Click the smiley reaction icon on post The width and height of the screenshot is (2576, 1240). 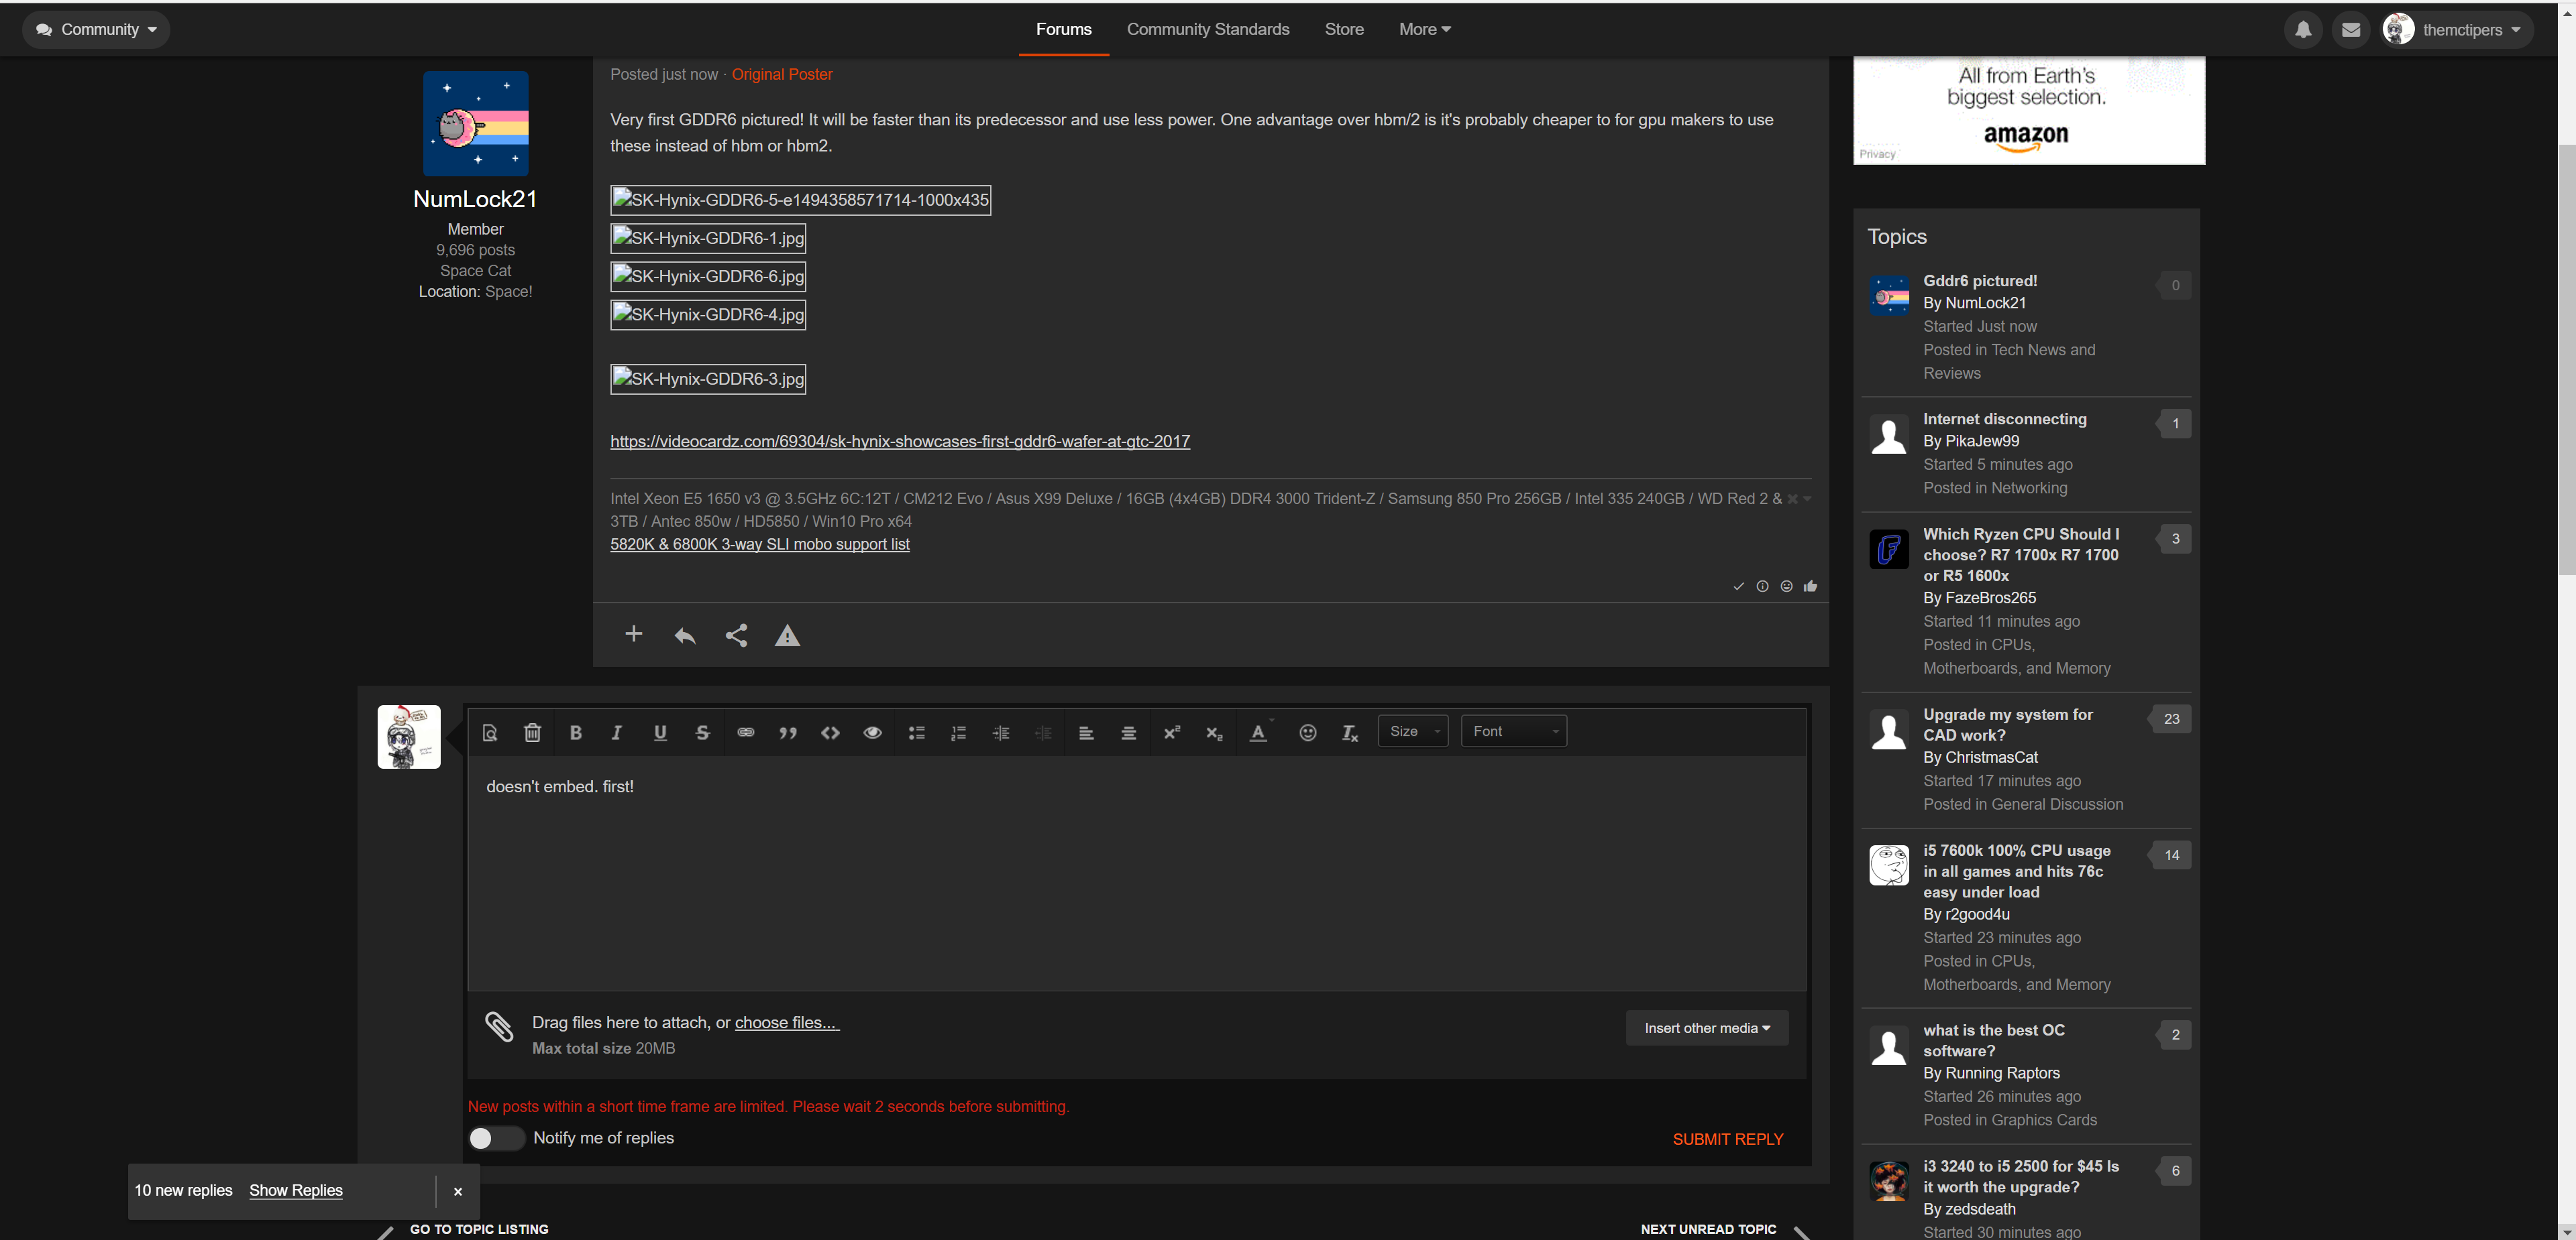point(1786,586)
